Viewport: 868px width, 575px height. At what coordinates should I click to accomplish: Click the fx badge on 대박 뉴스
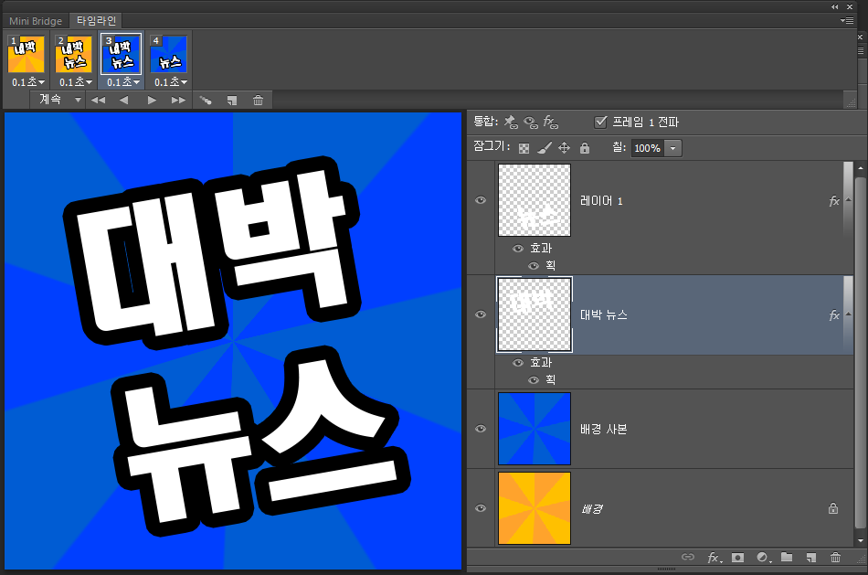(x=833, y=314)
